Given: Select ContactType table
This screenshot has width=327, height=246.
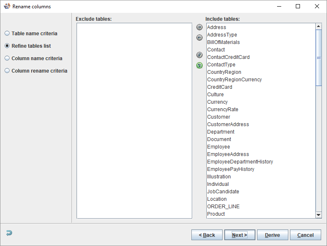Looking at the screenshot, I should click(261, 65).
